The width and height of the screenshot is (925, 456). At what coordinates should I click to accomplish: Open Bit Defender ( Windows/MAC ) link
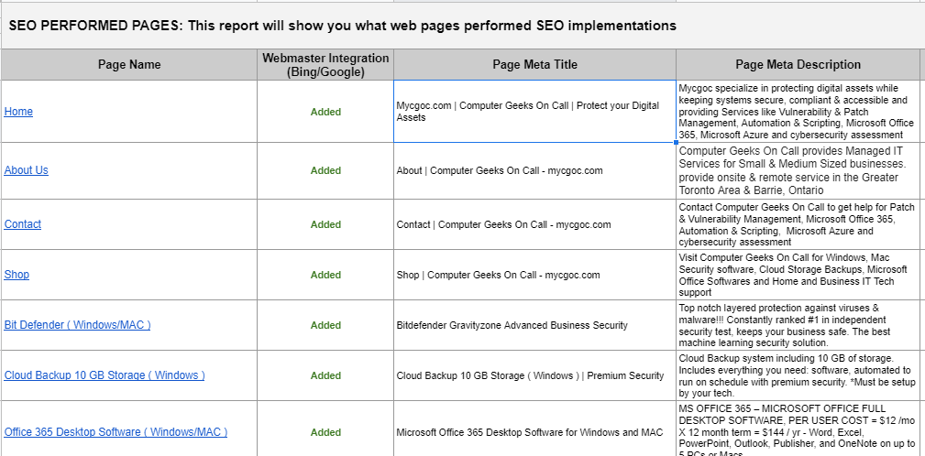[77, 325]
